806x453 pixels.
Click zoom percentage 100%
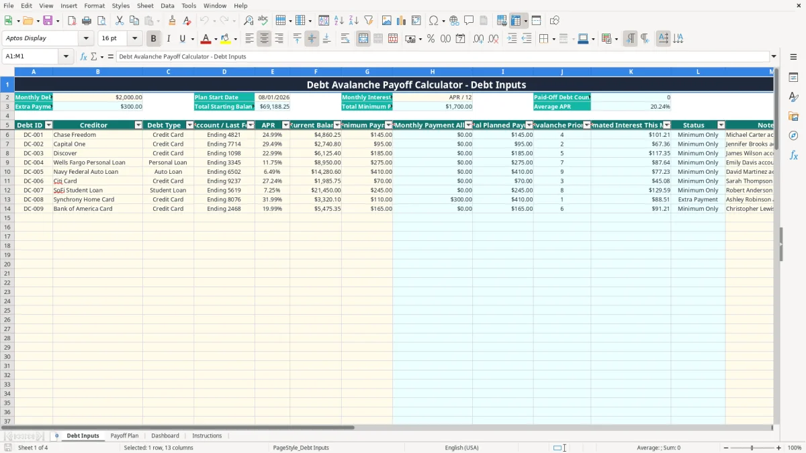coord(795,448)
